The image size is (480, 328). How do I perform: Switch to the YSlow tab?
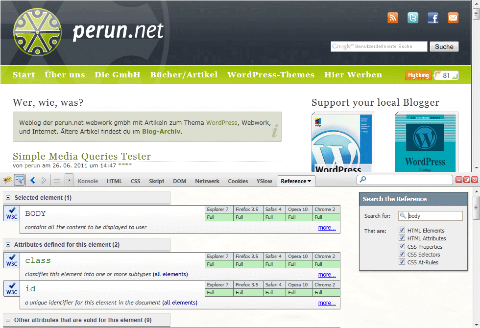click(264, 181)
